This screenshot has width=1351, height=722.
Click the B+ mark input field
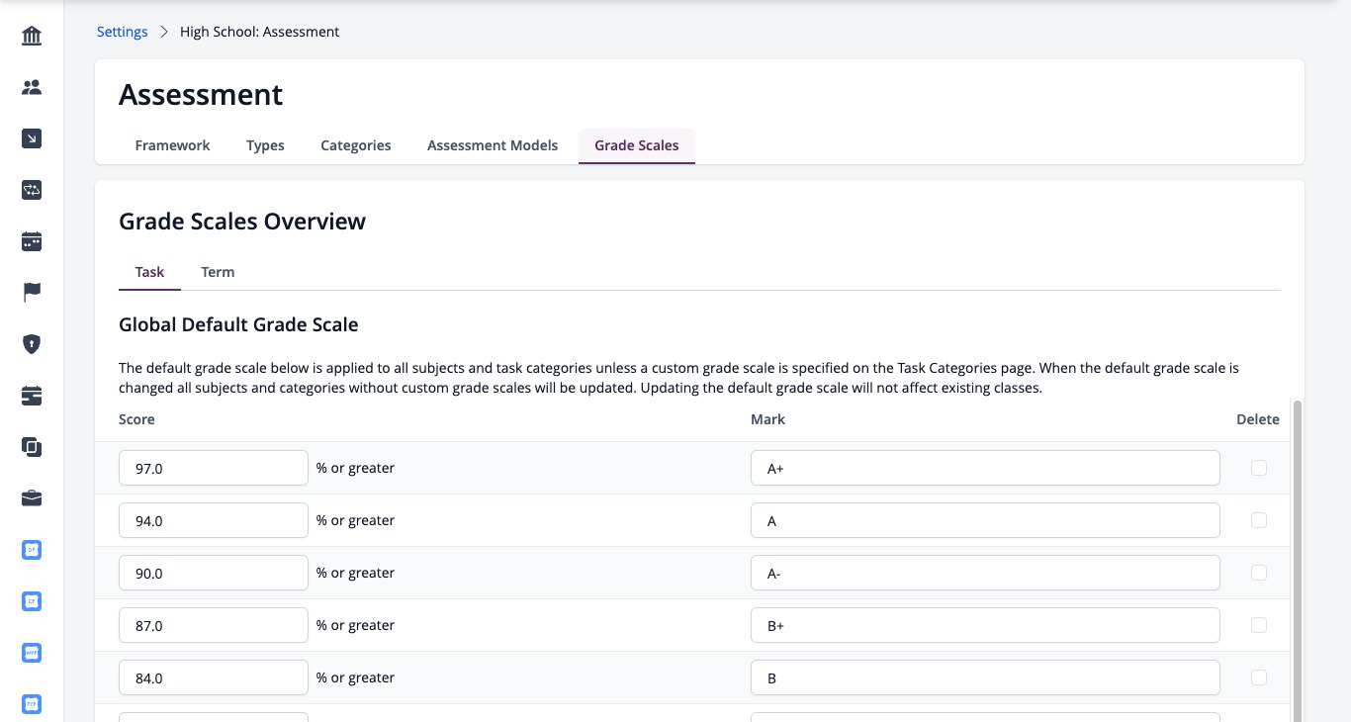(985, 625)
